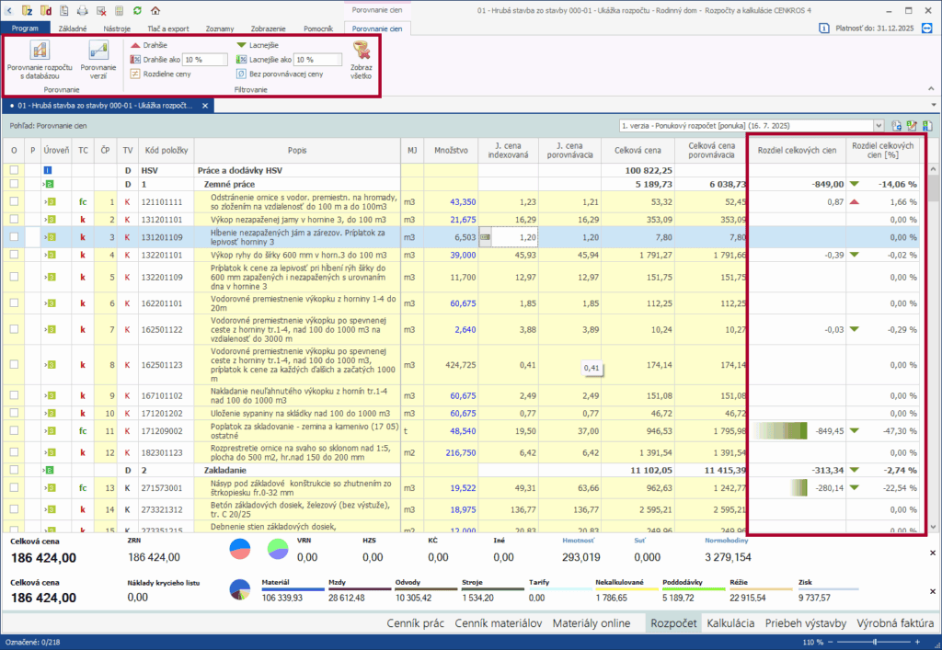Screen dimensions: 942x650
Task: Click the Drahšie ako percentage field
Action: 204,60
